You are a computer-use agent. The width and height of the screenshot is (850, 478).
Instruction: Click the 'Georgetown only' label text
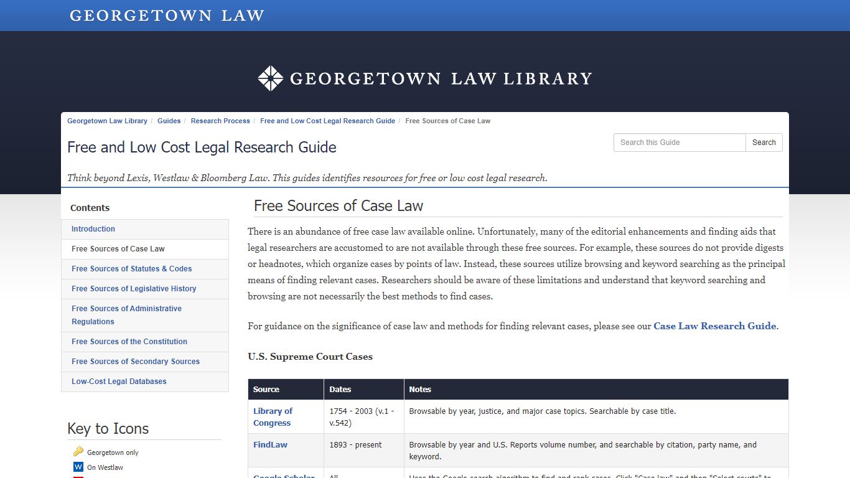[113, 452]
